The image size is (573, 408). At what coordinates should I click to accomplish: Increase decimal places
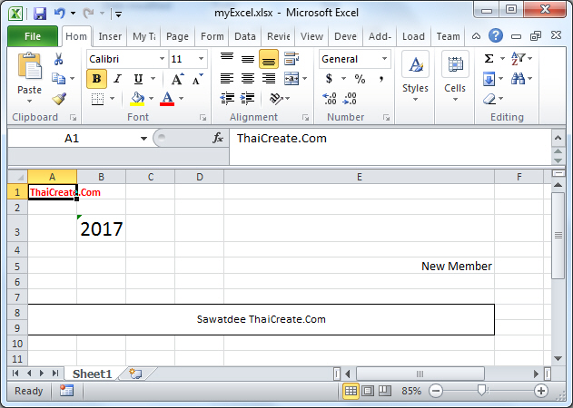tap(330, 99)
